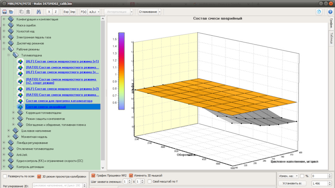
Task: Open help with the question mark icon
Action: coord(330,12)
